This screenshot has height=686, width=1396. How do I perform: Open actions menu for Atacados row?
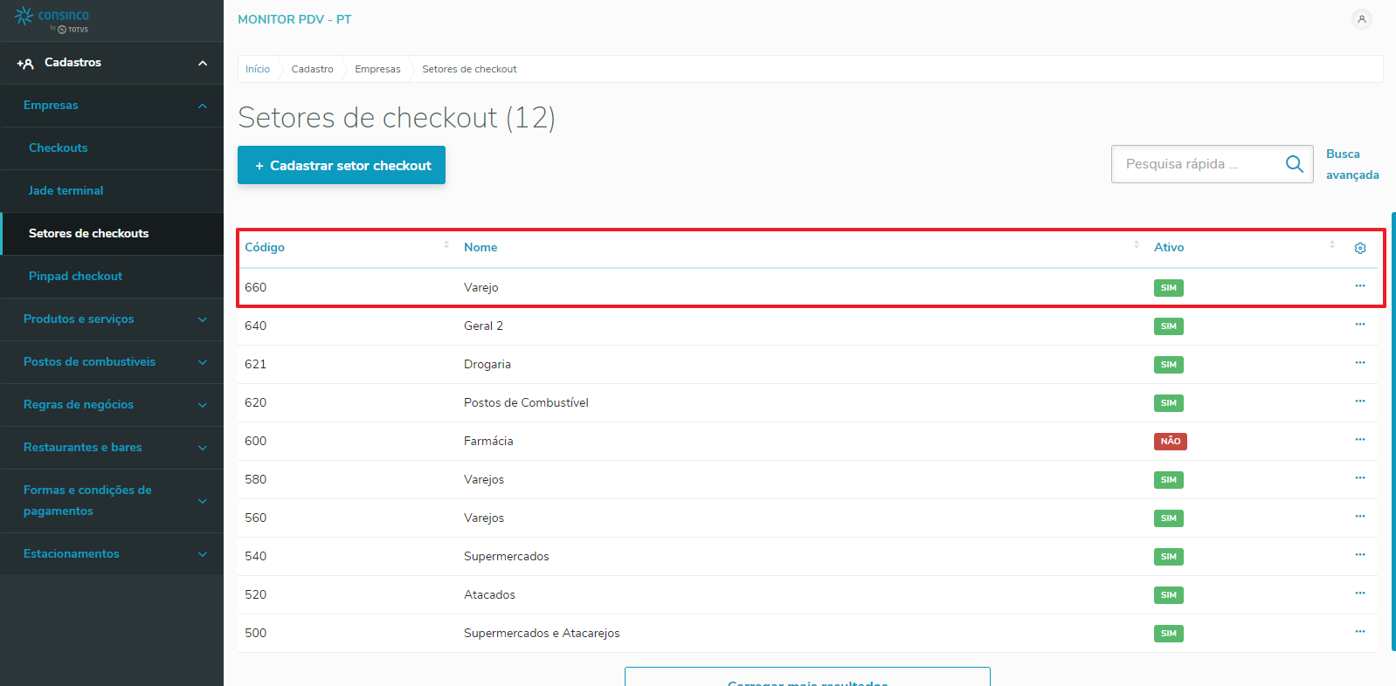[1360, 593]
